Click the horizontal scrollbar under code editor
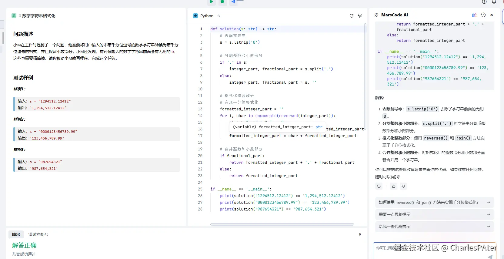 click(x=282, y=224)
